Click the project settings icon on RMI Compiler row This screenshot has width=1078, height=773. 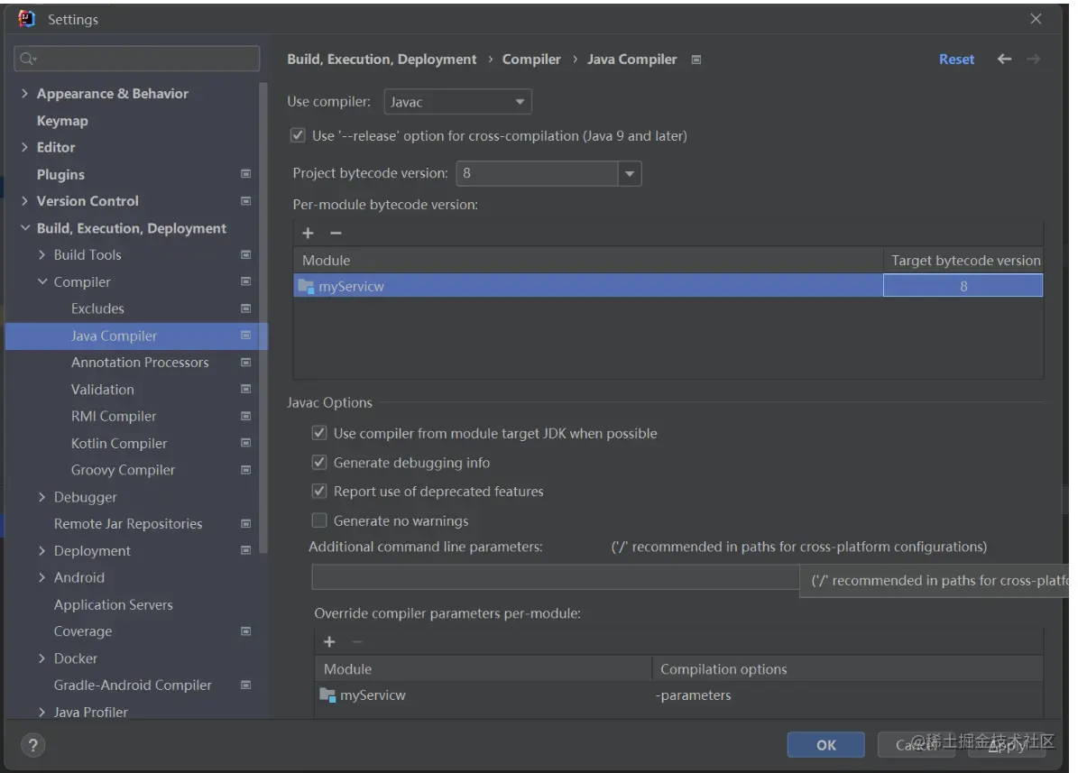[245, 416]
